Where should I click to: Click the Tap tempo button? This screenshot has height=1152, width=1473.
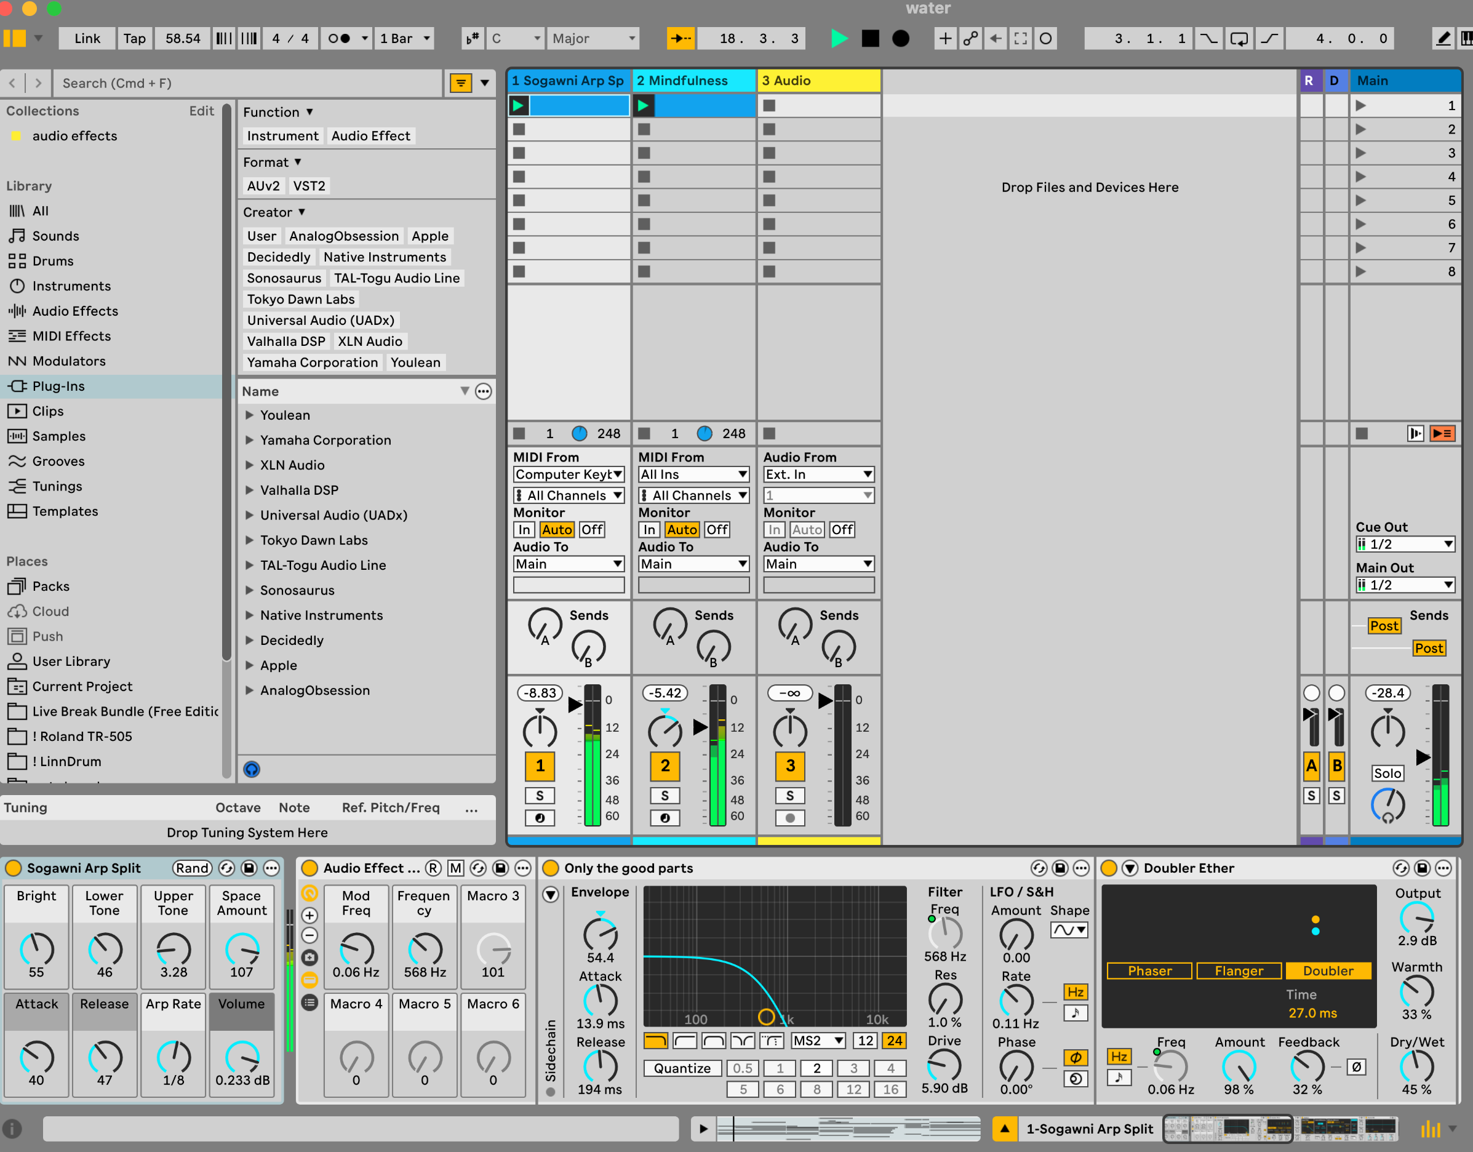point(134,38)
